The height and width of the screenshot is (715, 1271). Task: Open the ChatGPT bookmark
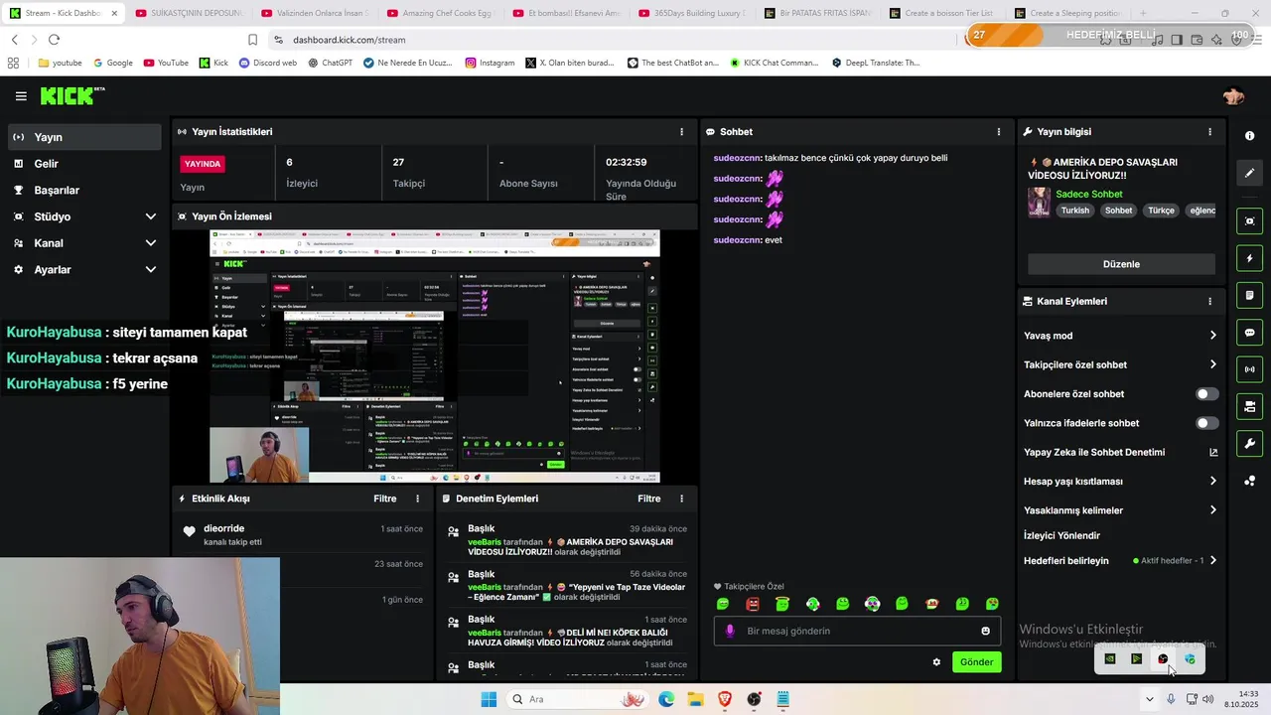330,63
